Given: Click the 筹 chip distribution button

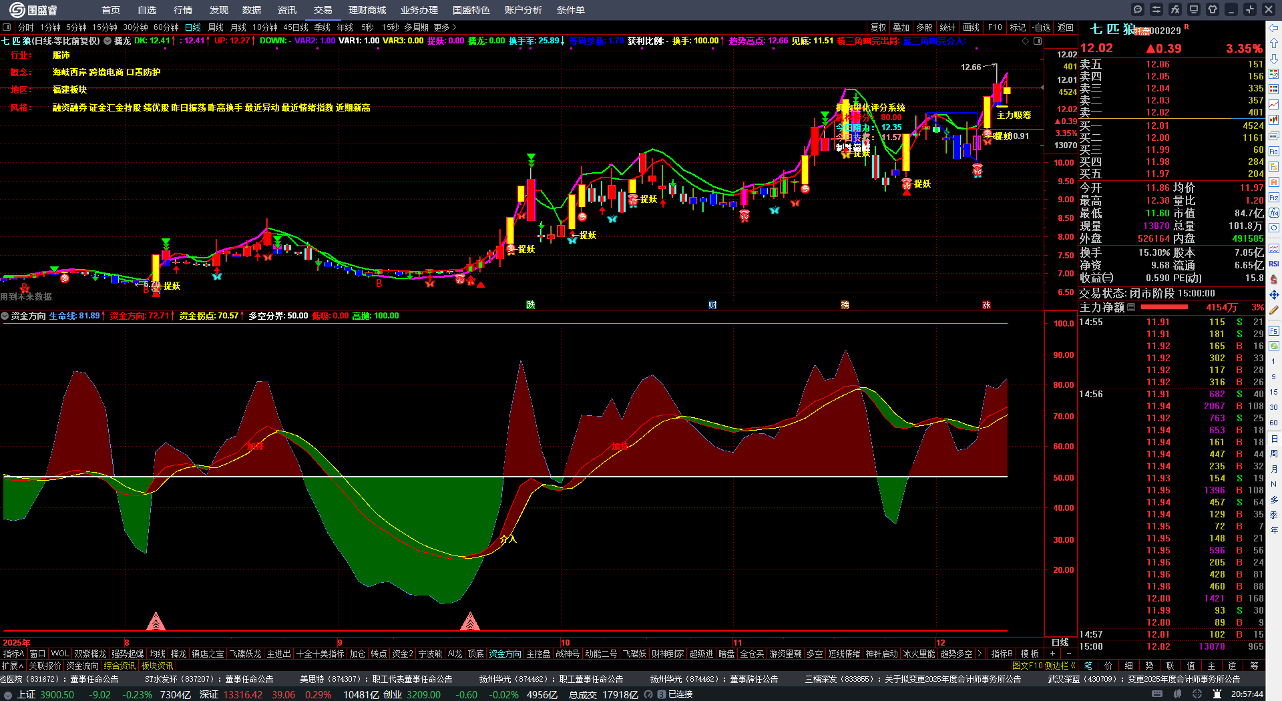Looking at the screenshot, I should tap(1254, 666).
